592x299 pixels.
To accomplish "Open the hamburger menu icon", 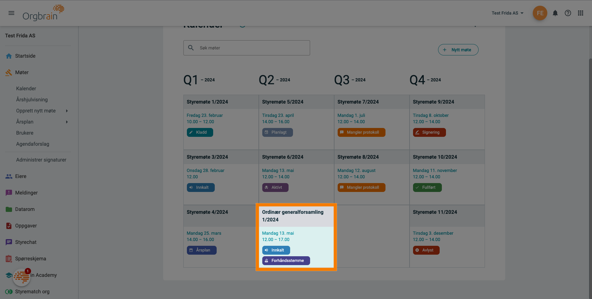I will coord(11,13).
